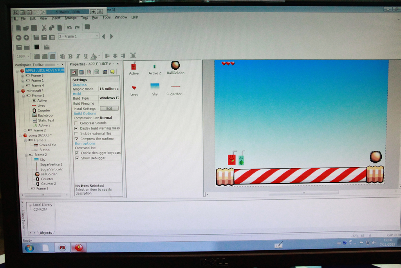Open the Arrange menu

click(70, 18)
